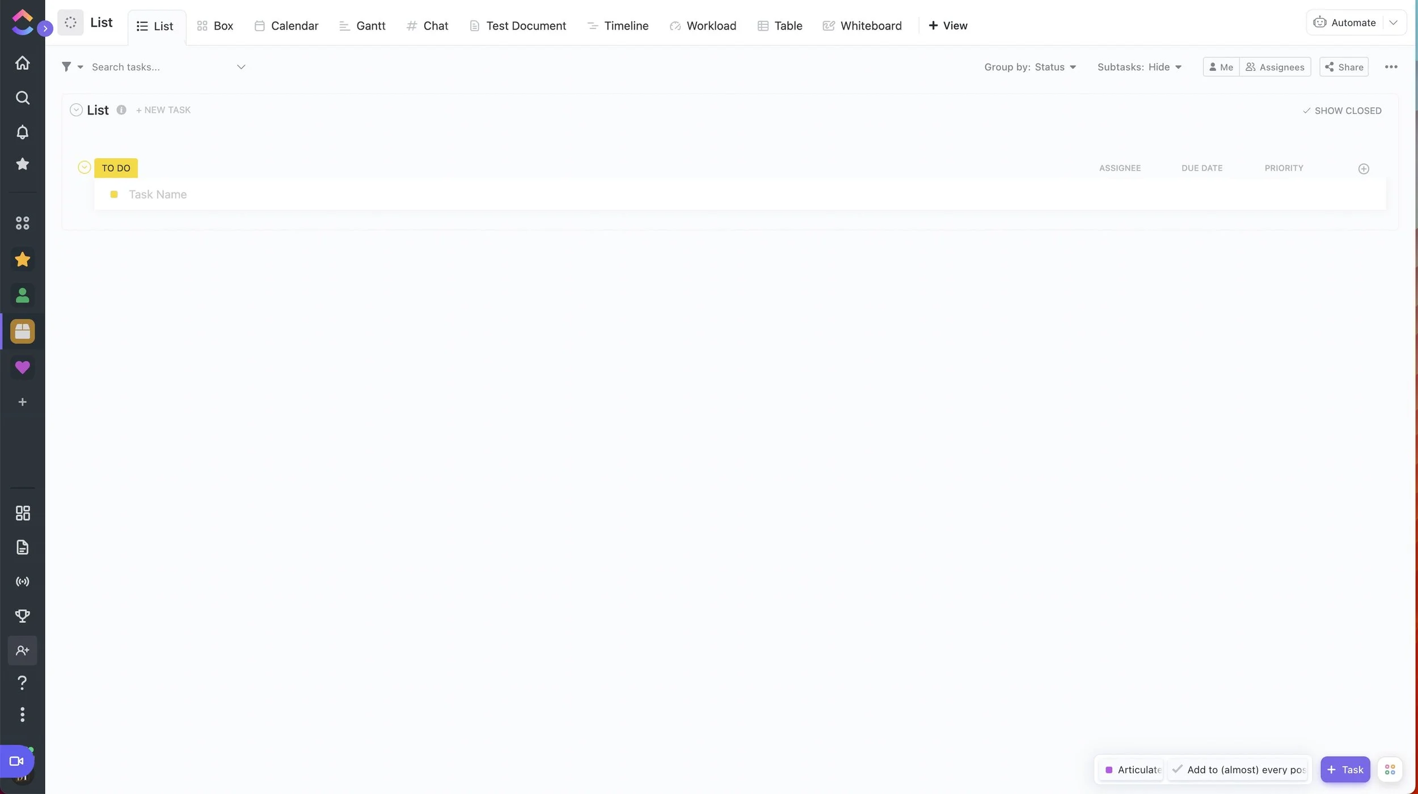1418x794 pixels.
Task: Open Docs icon in left sidebar
Action: (x=22, y=547)
